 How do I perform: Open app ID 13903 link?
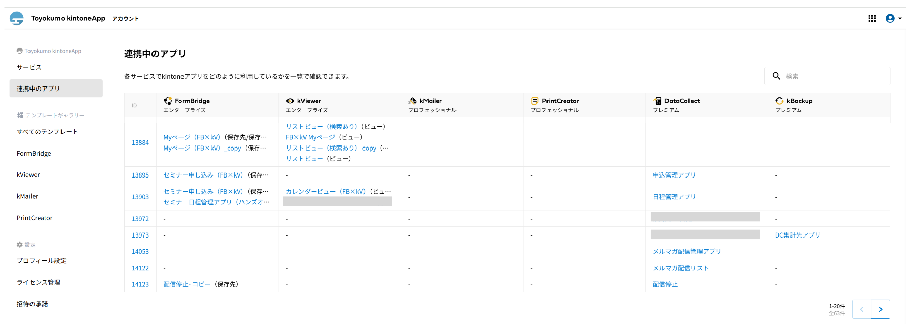click(x=140, y=197)
